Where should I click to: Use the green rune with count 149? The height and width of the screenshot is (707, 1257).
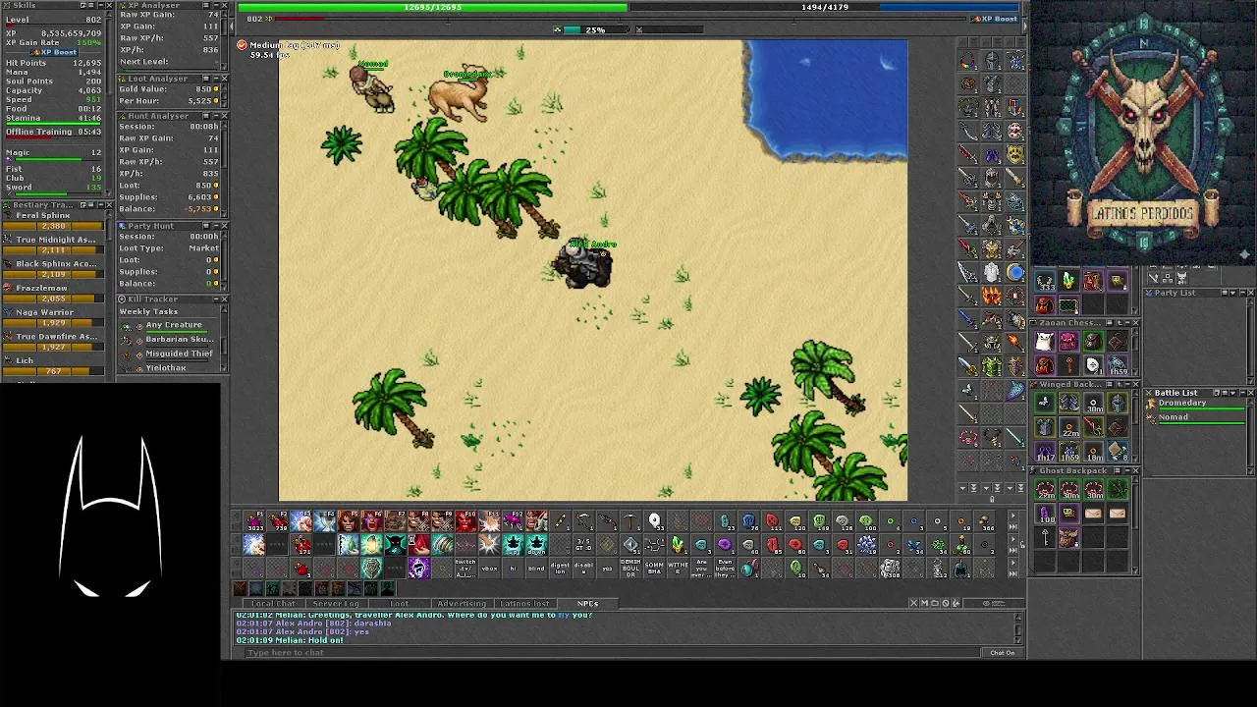pos(820,520)
